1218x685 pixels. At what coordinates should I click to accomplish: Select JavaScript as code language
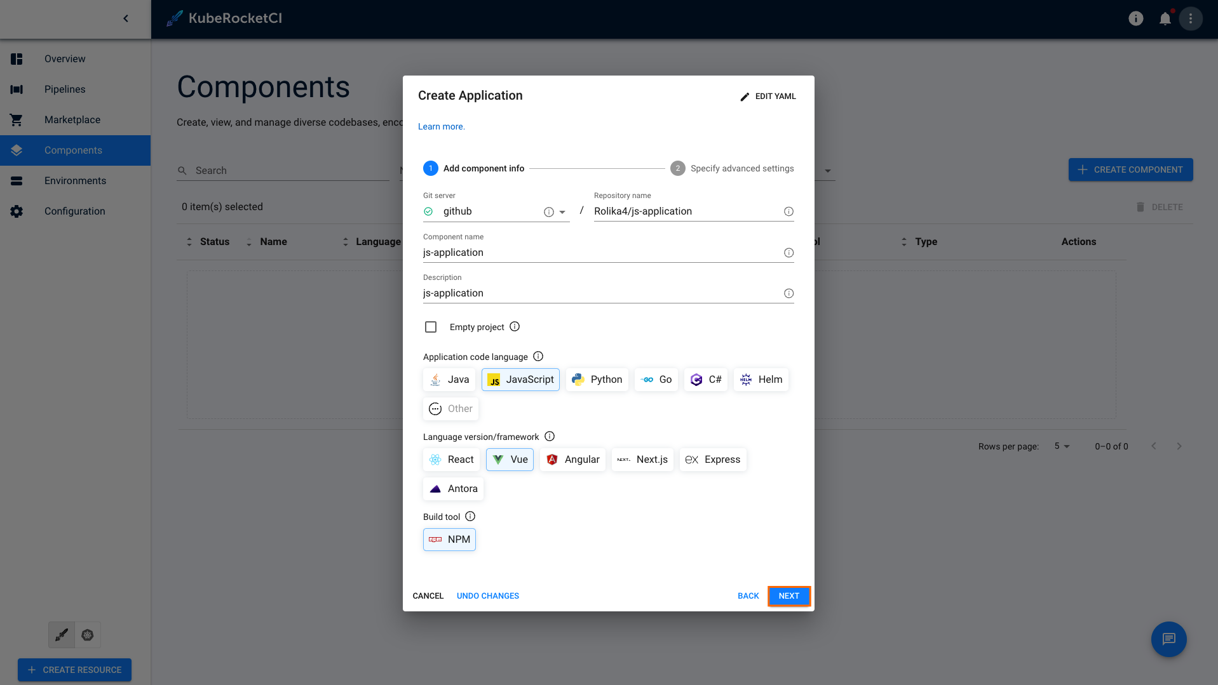[x=520, y=380]
